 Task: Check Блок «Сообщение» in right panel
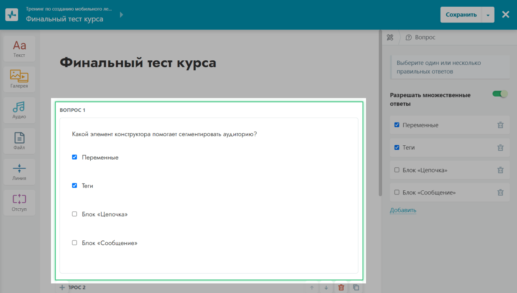click(397, 192)
